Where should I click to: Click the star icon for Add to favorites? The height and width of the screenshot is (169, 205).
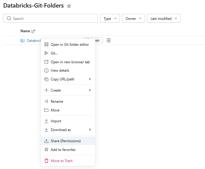[46, 149]
